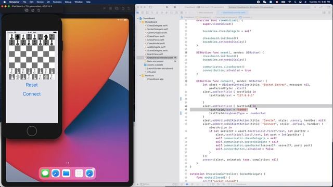Toggle the connection circle beside connect IBAction
This screenshot has height=187, width=333.
186,81
